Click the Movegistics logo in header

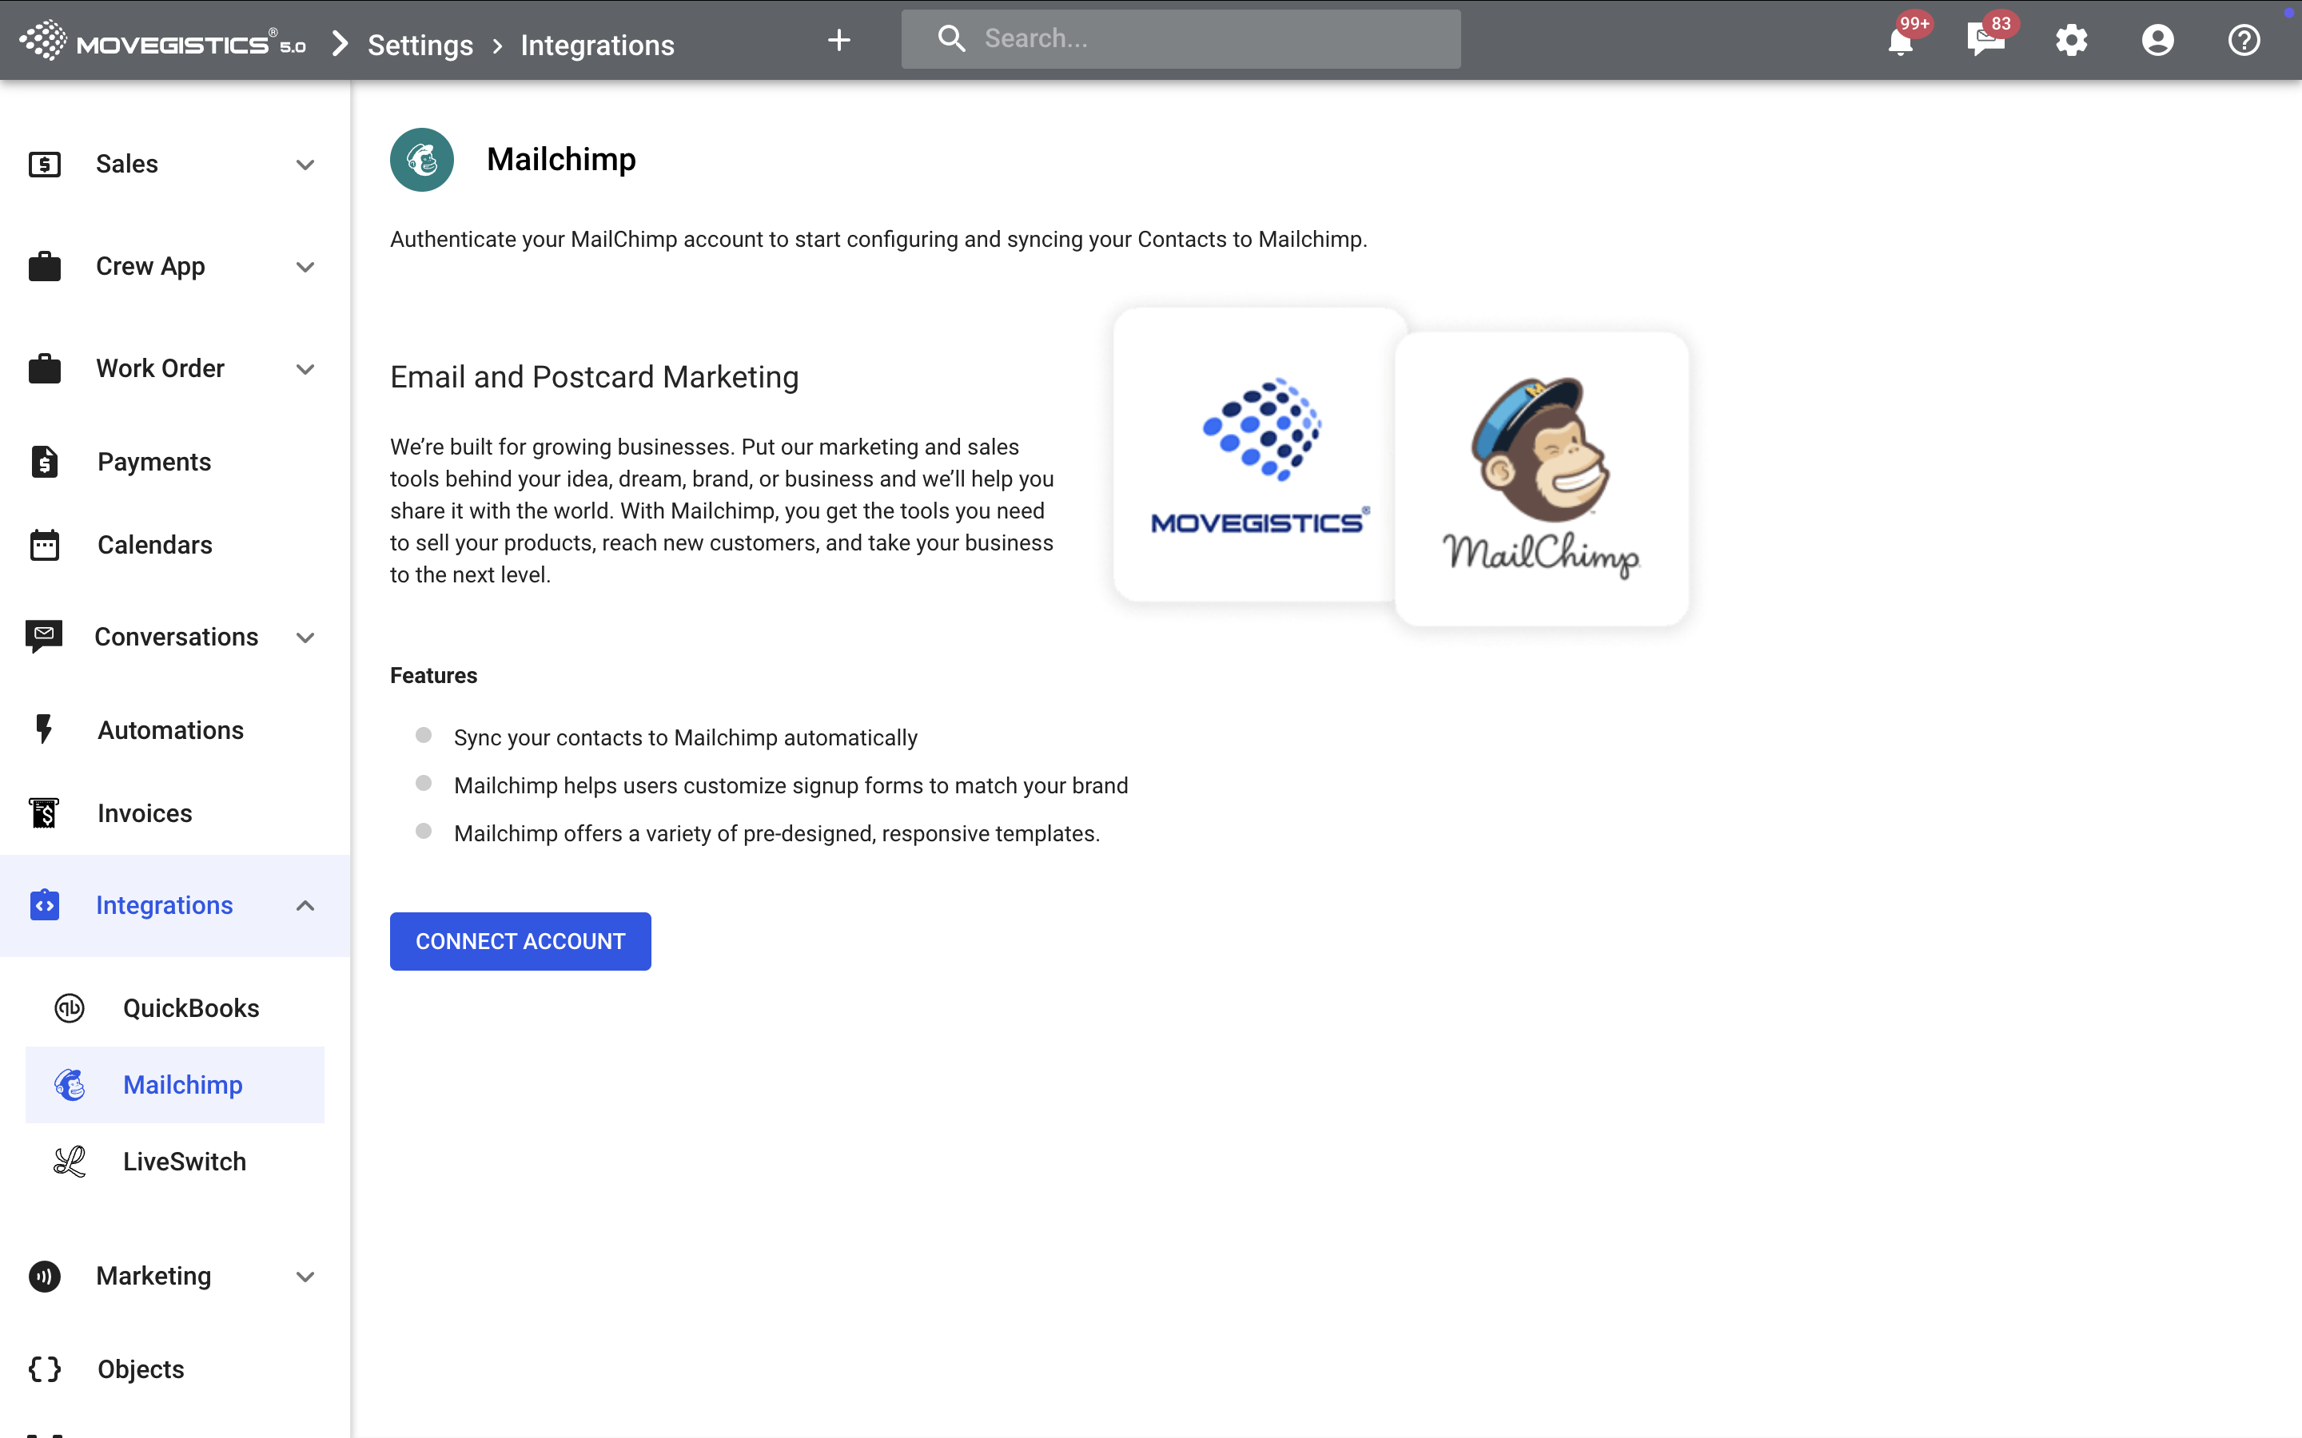[x=161, y=43]
